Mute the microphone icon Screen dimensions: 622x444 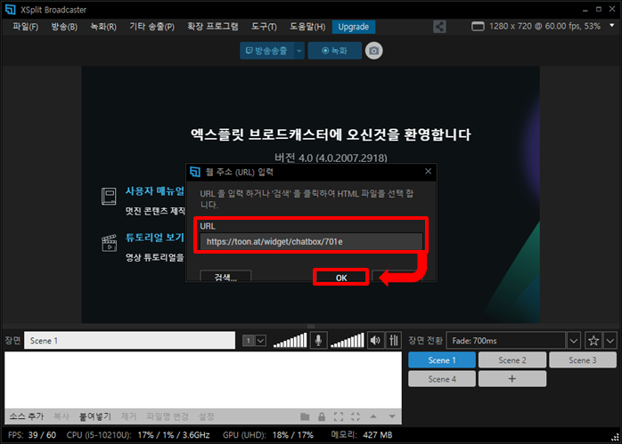click(x=318, y=340)
